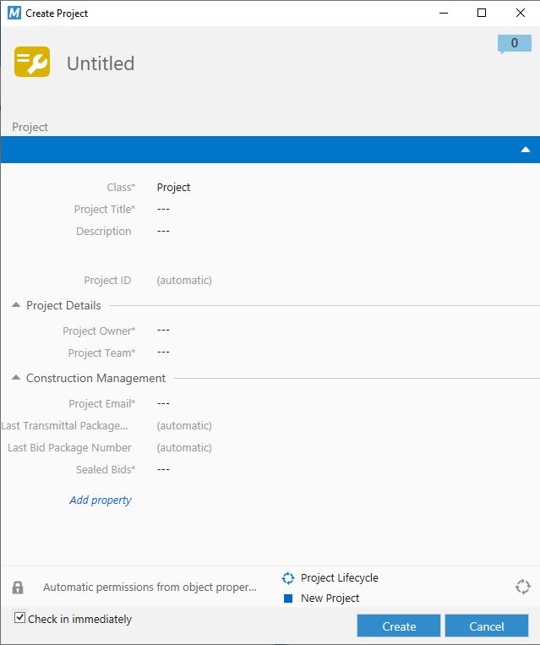The image size is (540, 645).
Task: Collapse the blue header bar arrow
Action: point(525,150)
